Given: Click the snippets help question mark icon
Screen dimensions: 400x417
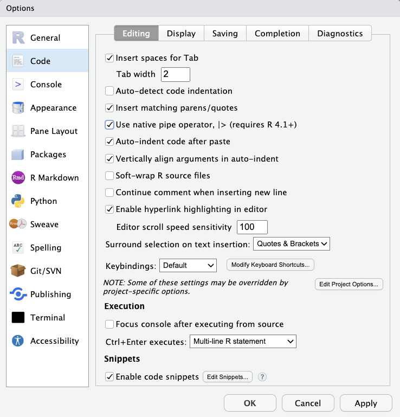Looking at the screenshot, I should (x=262, y=377).
